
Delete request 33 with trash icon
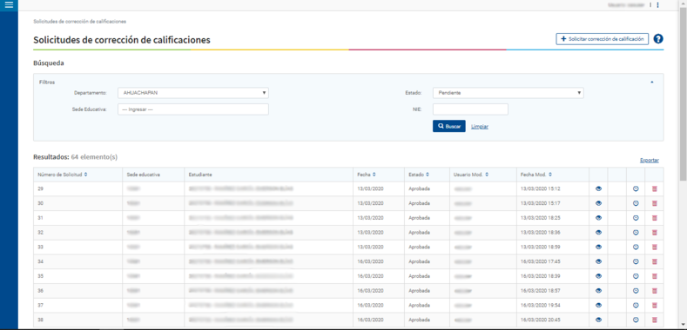[655, 247]
